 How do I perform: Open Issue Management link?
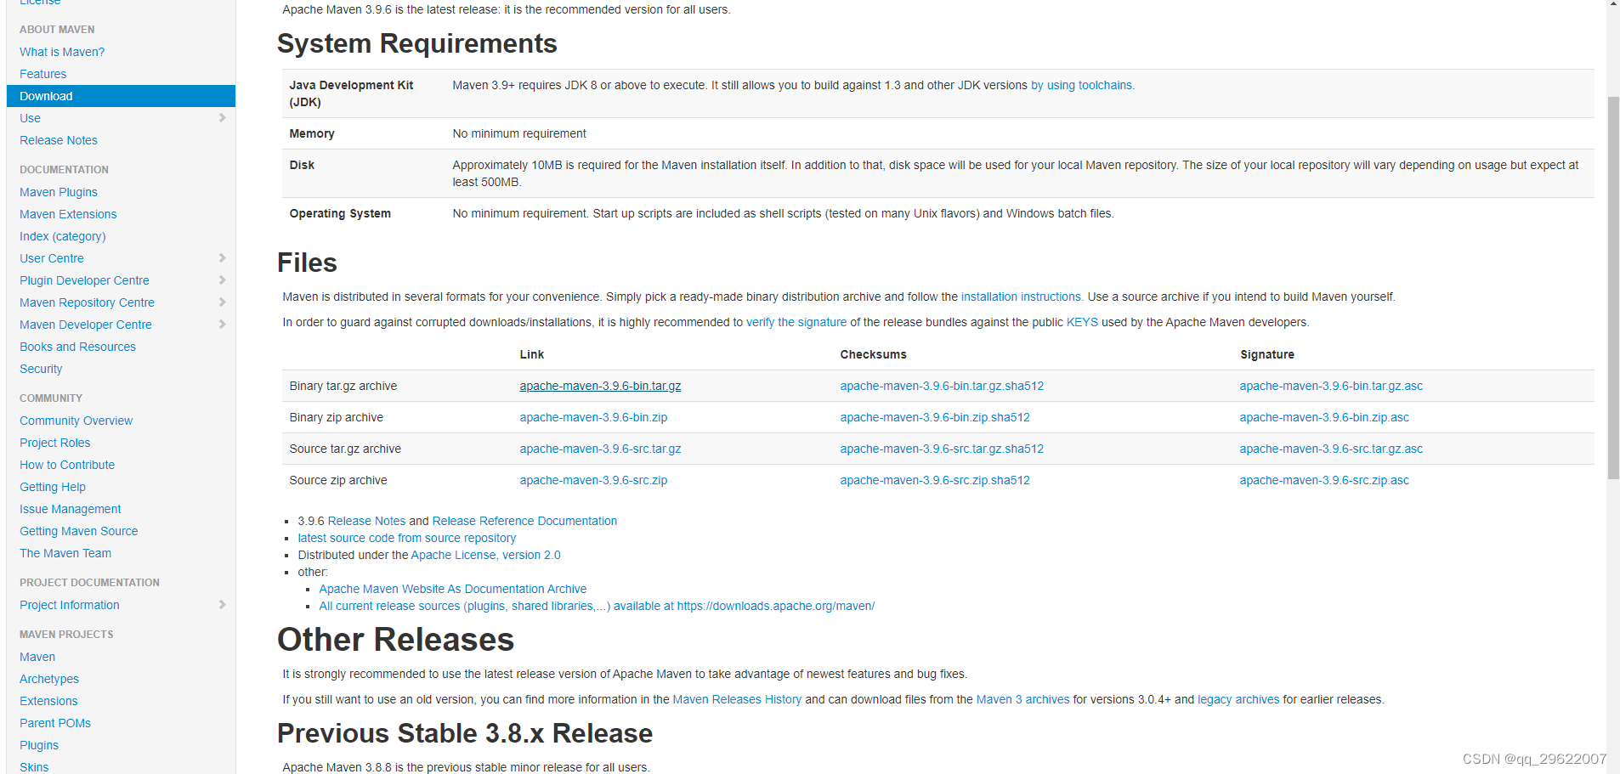tap(71, 509)
